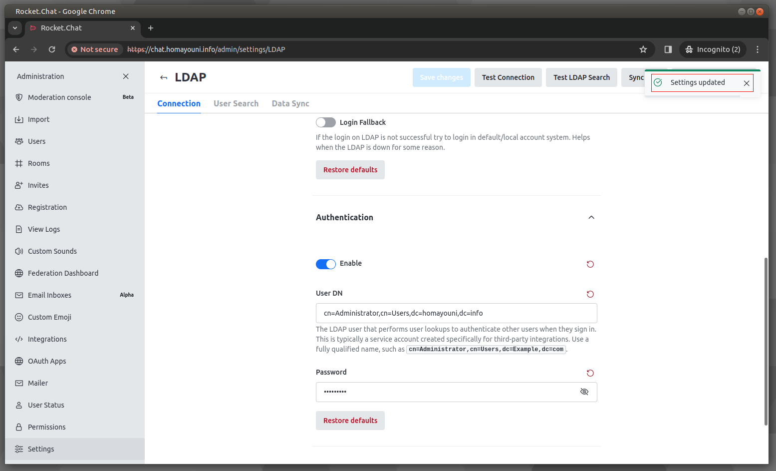Open the Moderation console shield icon
The image size is (776, 471).
[19, 97]
